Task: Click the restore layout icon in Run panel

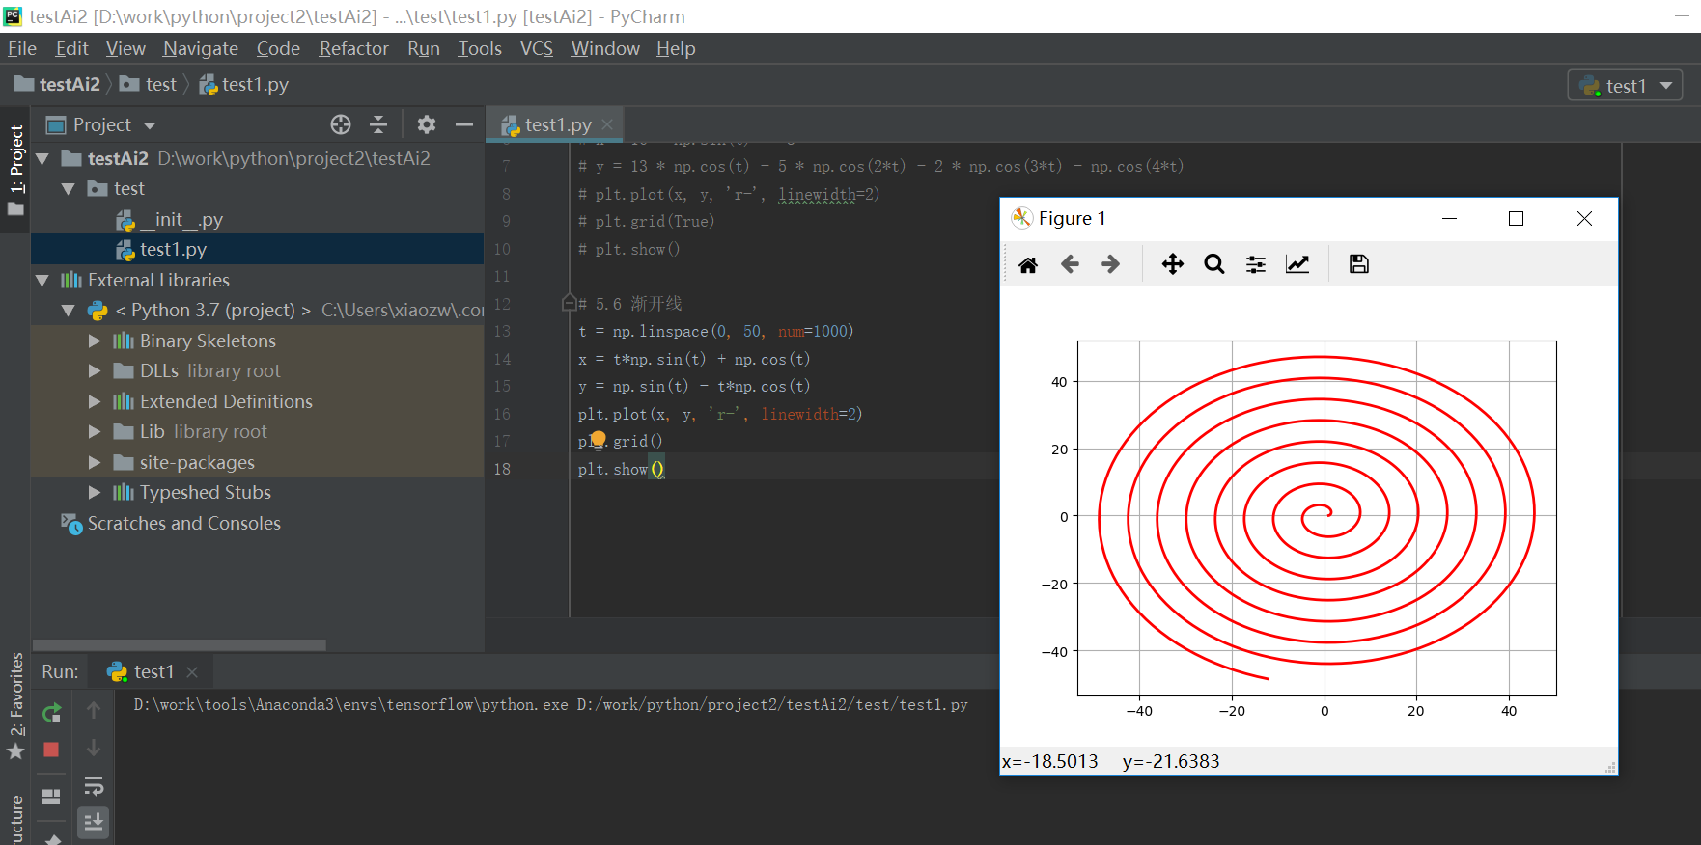Action: [52, 797]
